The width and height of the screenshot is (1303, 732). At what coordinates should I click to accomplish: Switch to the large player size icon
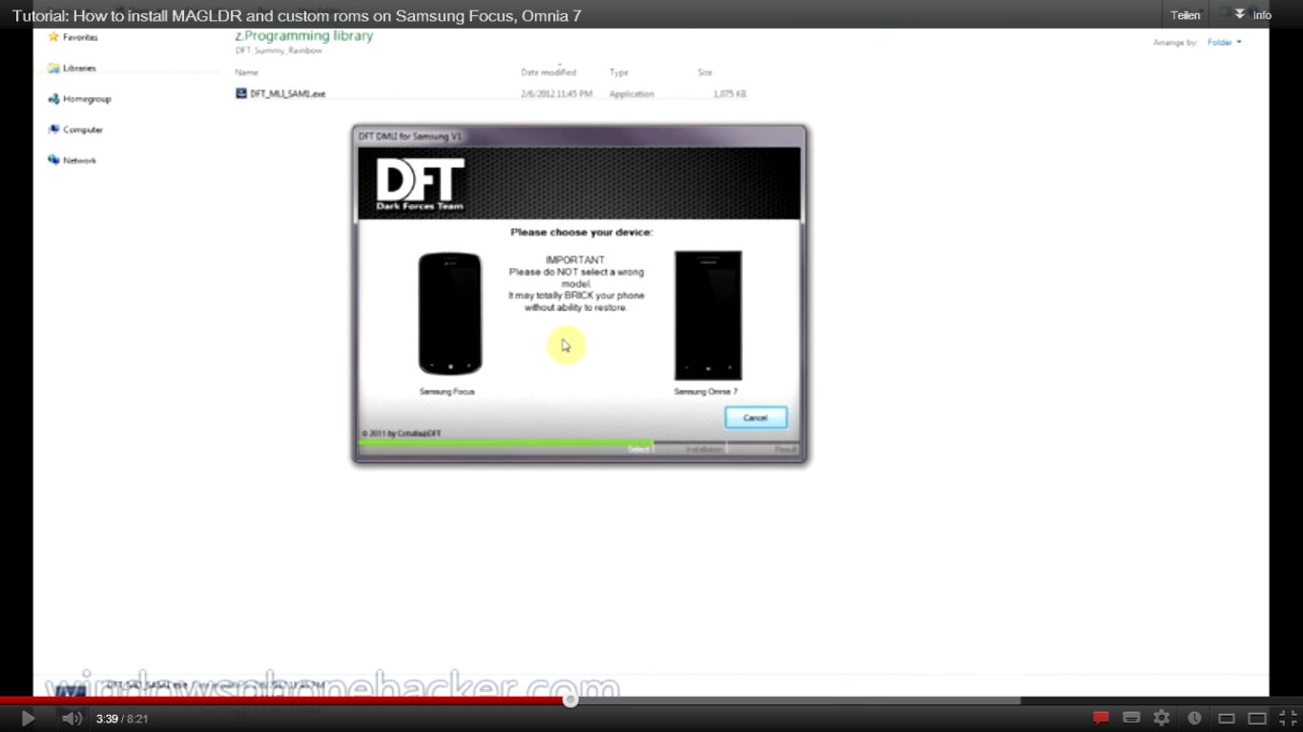pos(1257,719)
